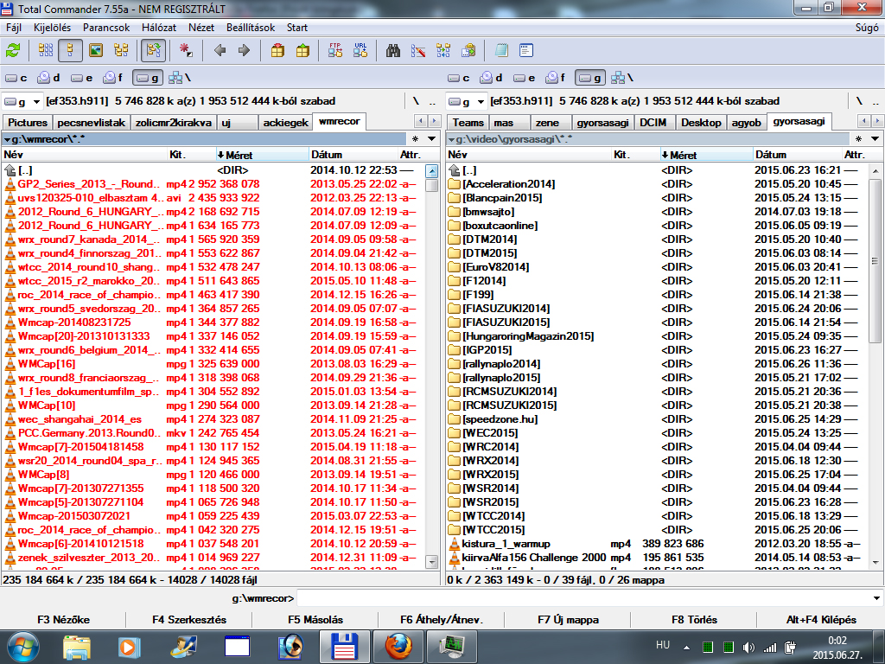This screenshot has width=885, height=664.
Task: Select the [HungaroringMagazin2015] folder
Action: coord(527,336)
